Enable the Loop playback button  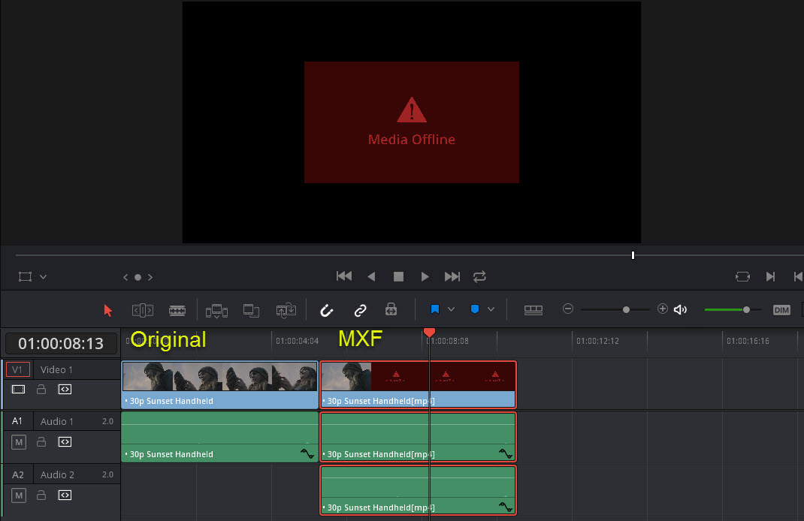point(479,276)
